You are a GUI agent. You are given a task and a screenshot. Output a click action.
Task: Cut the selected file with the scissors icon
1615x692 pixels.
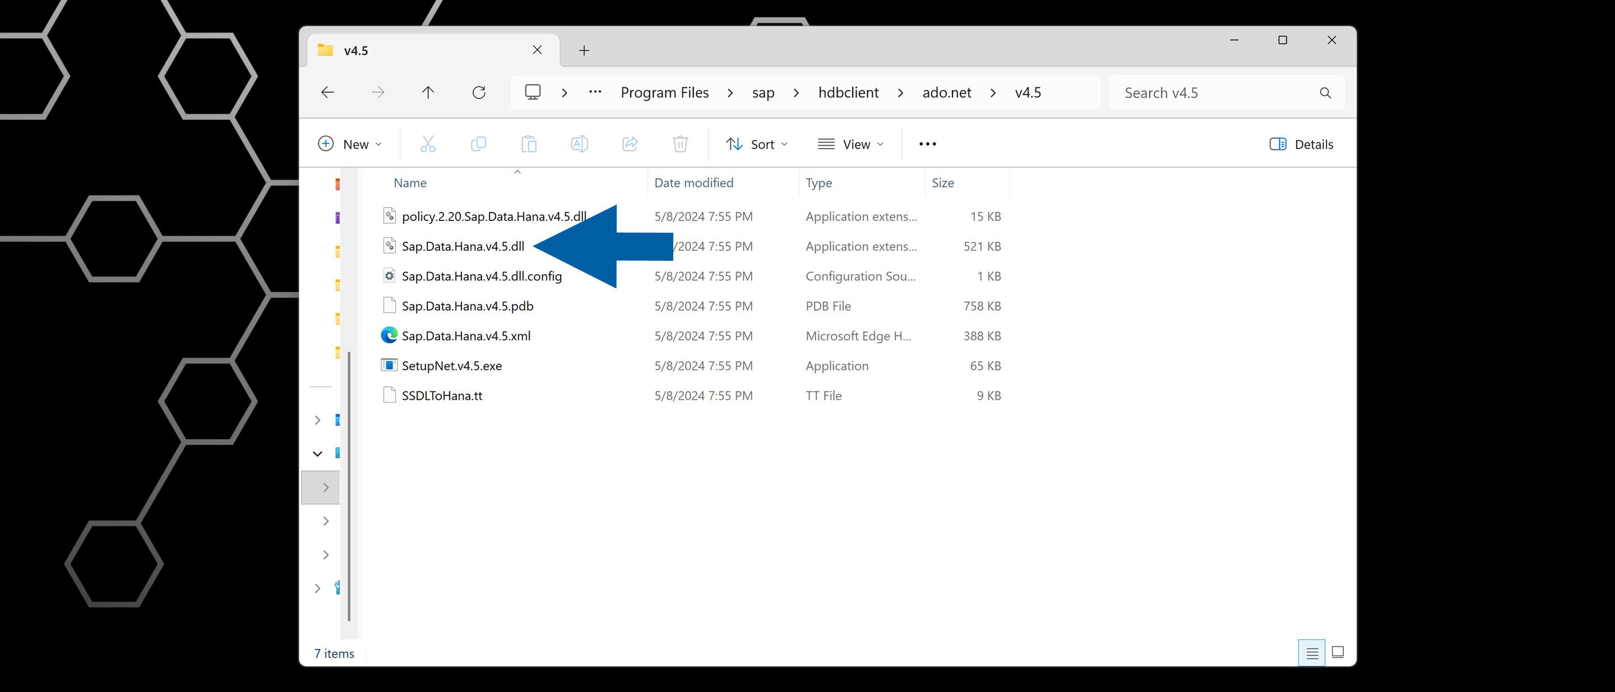pos(428,144)
